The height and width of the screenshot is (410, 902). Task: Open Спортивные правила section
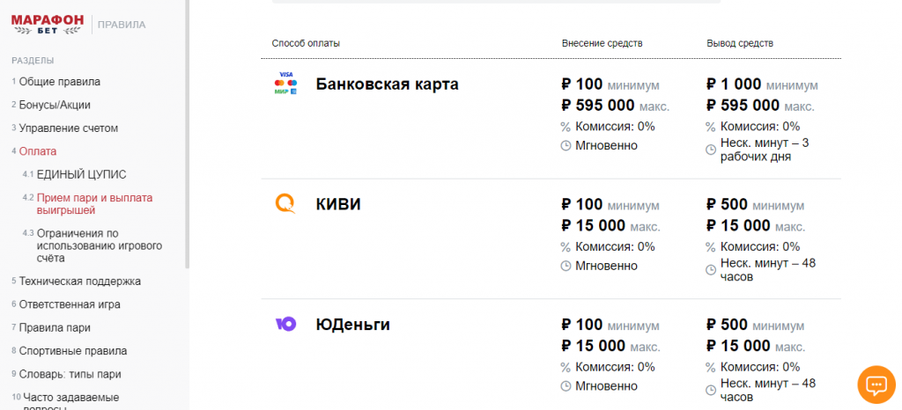[x=72, y=351]
